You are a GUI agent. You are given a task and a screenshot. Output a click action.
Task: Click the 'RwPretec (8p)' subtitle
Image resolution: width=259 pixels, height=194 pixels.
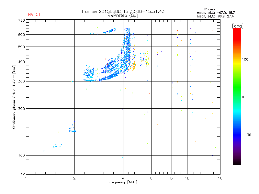click(x=123, y=16)
